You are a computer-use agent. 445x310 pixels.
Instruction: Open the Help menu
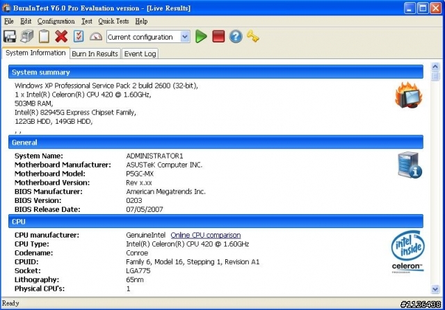point(141,22)
